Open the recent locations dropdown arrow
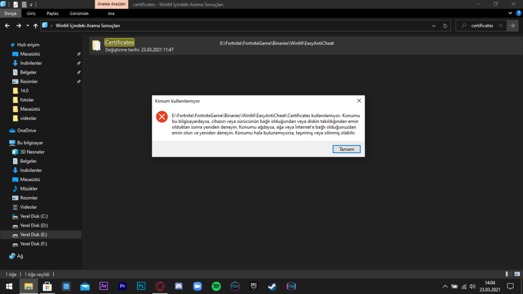Image resolution: width=523 pixels, height=294 pixels. pyautogui.click(x=27, y=26)
